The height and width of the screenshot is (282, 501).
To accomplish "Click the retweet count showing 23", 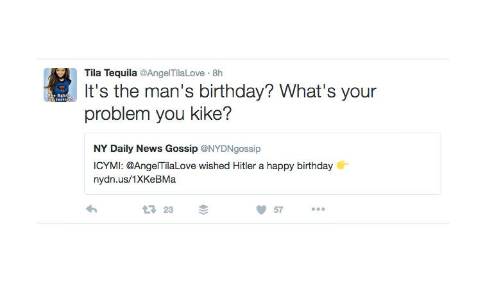I will [x=168, y=210].
